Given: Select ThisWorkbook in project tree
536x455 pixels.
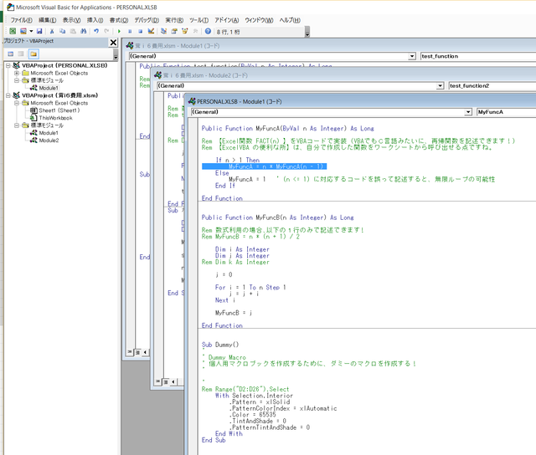Looking at the screenshot, I should tap(55, 118).
